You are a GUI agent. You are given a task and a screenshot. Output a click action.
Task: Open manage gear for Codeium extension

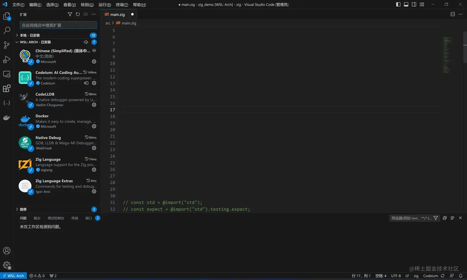pos(94,83)
